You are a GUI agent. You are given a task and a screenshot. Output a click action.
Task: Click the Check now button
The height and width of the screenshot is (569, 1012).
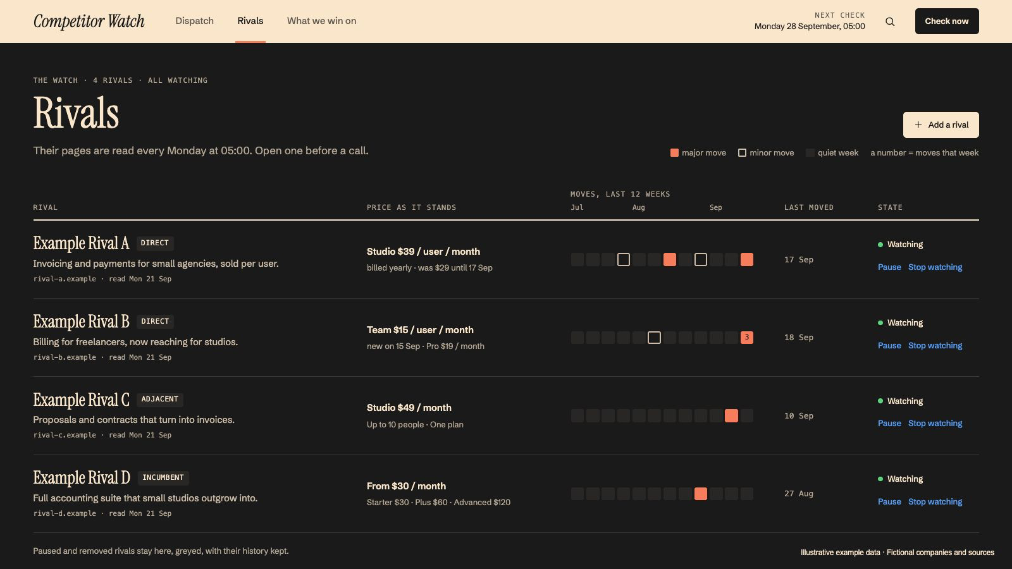pos(947,21)
